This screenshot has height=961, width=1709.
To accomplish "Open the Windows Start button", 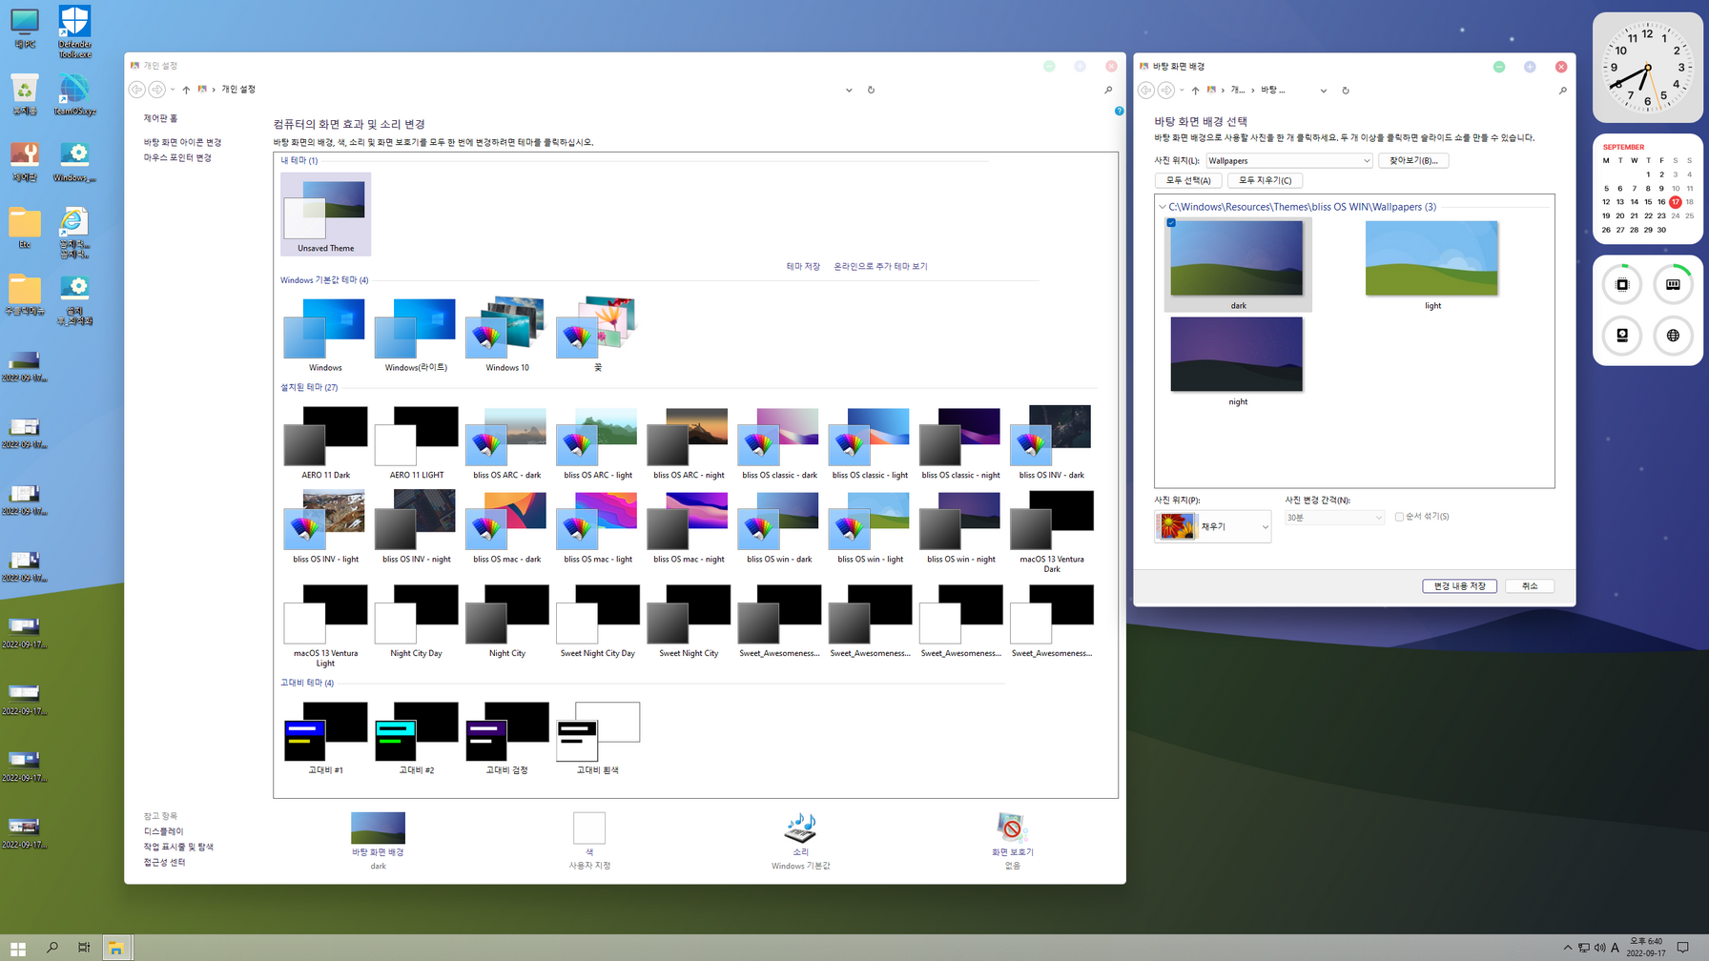I will 18,948.
